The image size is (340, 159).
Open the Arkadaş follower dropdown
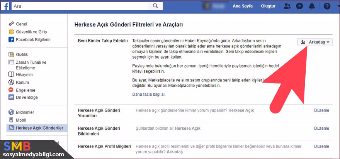[x=314, y=42]
